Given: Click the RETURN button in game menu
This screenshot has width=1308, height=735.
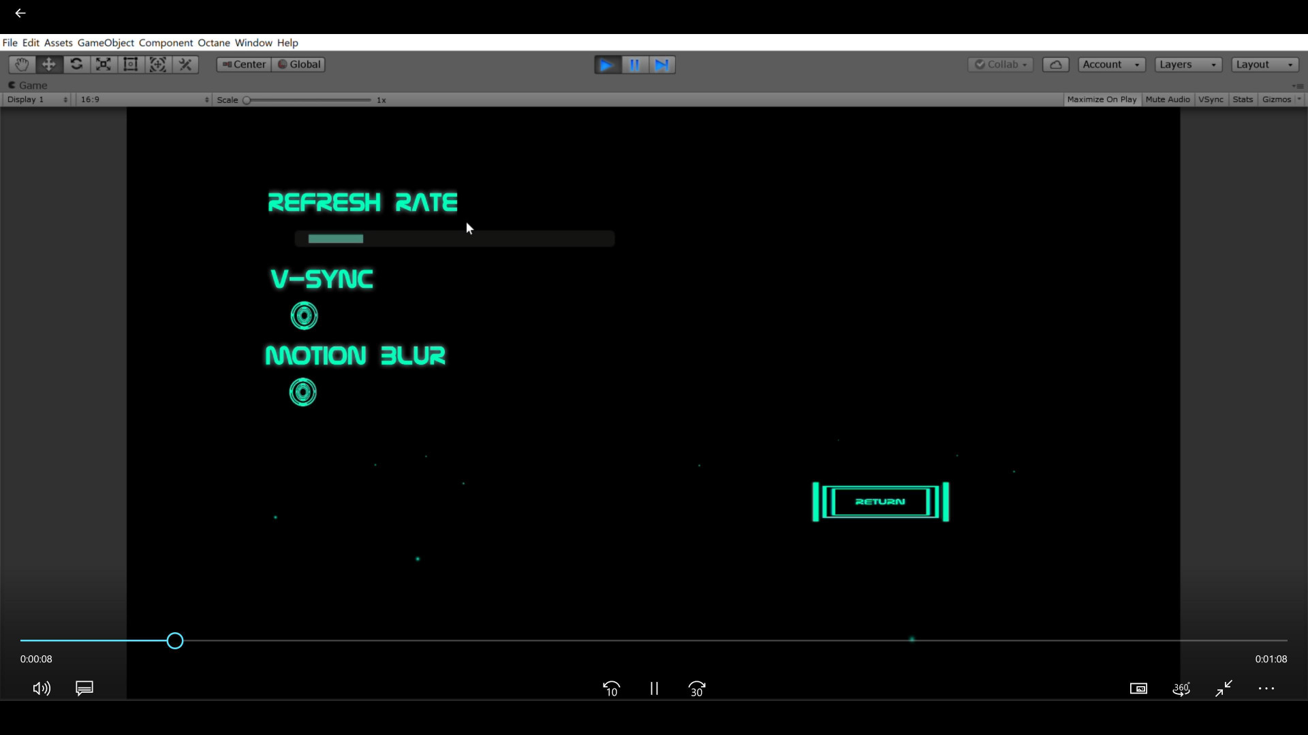Looking at the screenshot, I should pos(880,502).
